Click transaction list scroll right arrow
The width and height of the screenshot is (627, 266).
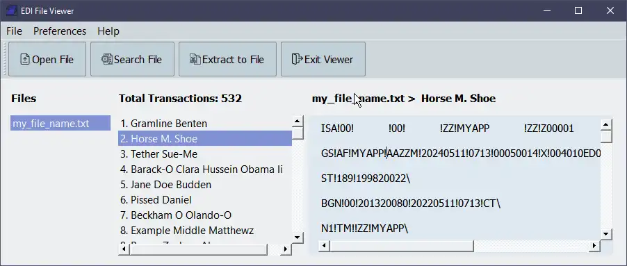pyautogui.click(x=286, y=249)
